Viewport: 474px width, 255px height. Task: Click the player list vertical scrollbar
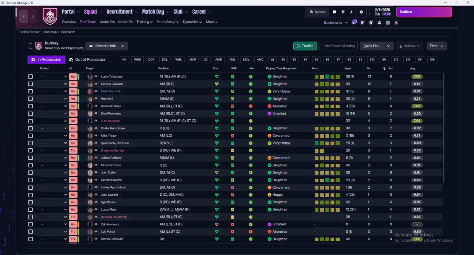pyautogui.click(x=444, y=128)
